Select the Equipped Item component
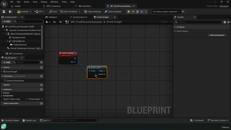This screenshot has width=231, height=130. pos(18,38)
